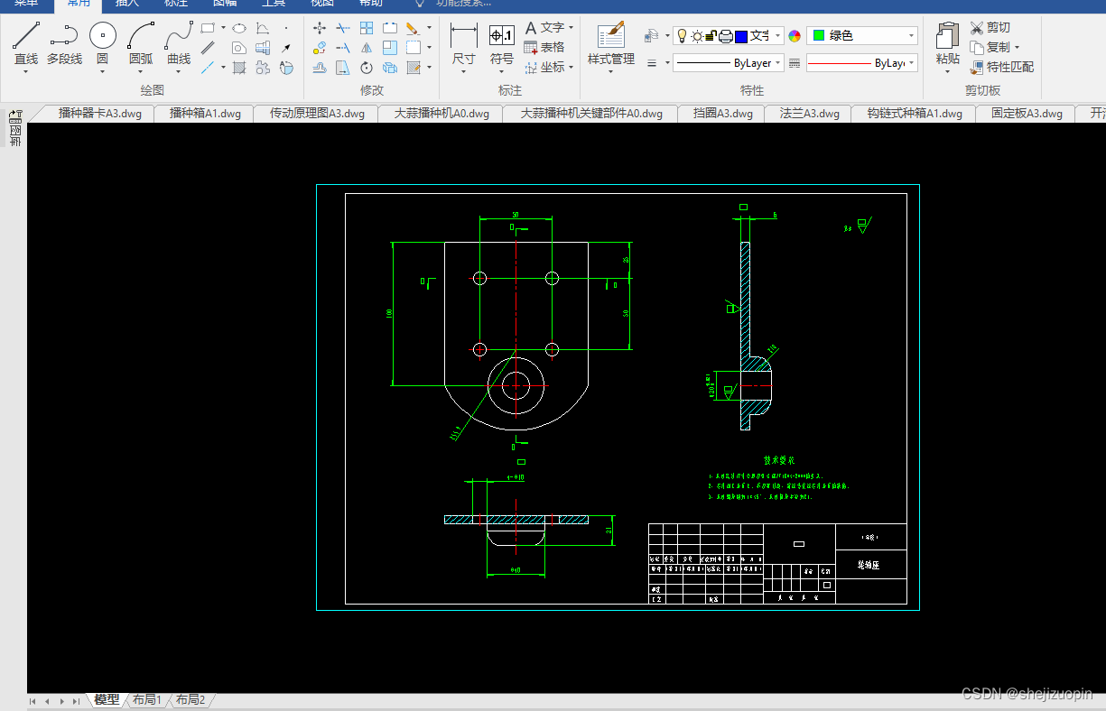Select the 直线 line tool
1106x711 pixels.
click(x=26, y=43)
